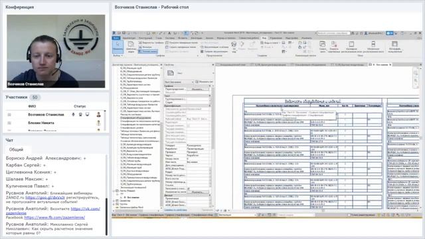
Task: Close the active sheet view tab
Action: pos(390,65)
